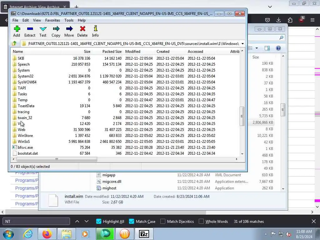Open the Firefox Pocket save icon
Image resolution: width=320 pixels, height=240 pixels.
[x=267, y=20]
